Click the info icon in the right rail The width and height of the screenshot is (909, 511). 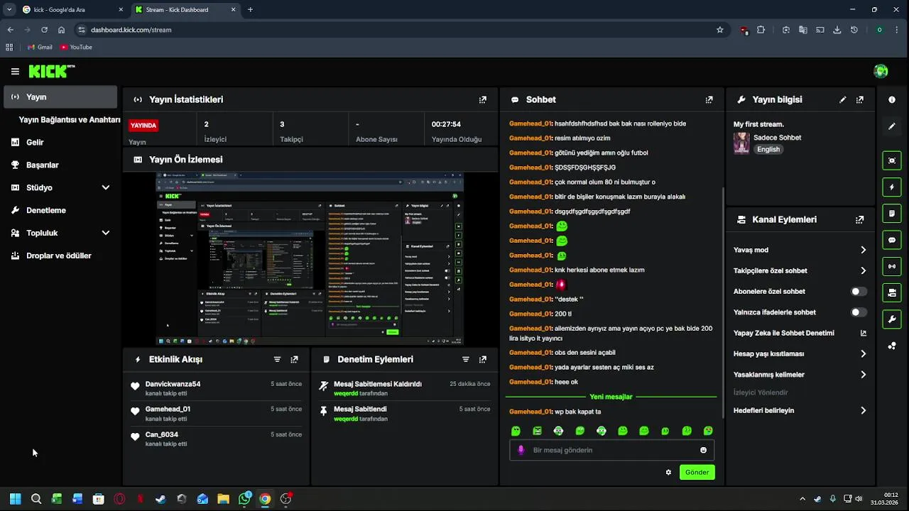click(x=892, y=100)
